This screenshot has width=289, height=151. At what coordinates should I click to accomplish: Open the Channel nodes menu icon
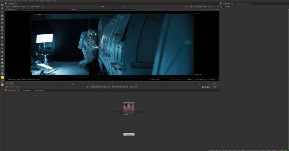click(2, 16)
